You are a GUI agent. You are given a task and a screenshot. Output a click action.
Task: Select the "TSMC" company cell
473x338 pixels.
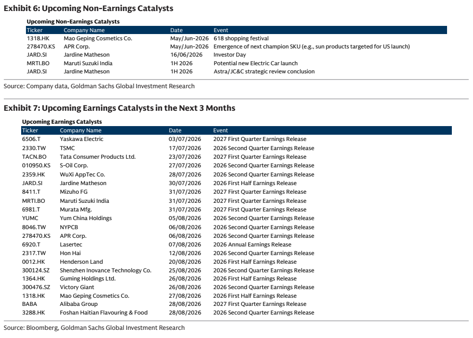(67, 148)
